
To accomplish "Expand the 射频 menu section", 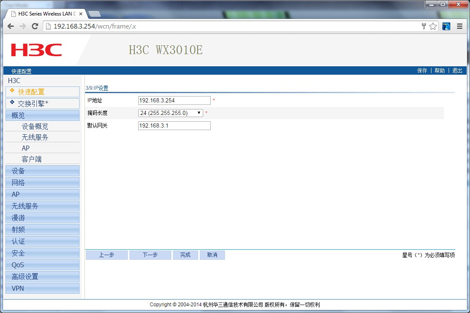I will pos(43,230).
